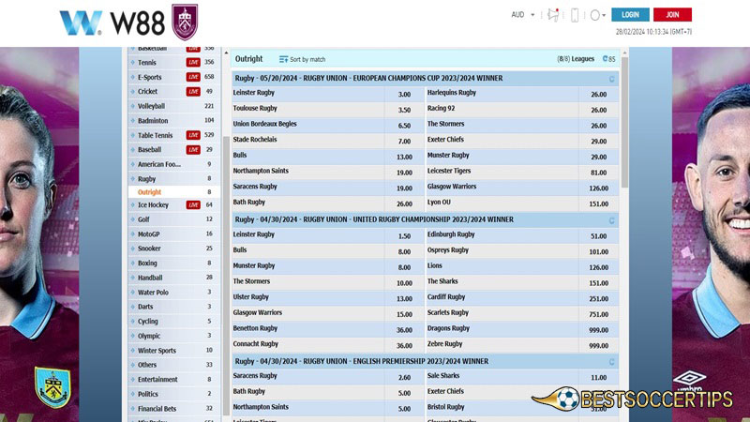Screen dimensions: 750x422
Task: Select Sale Sharks odds 11.00
Action: pyautogui.click(x=599, y=378)
